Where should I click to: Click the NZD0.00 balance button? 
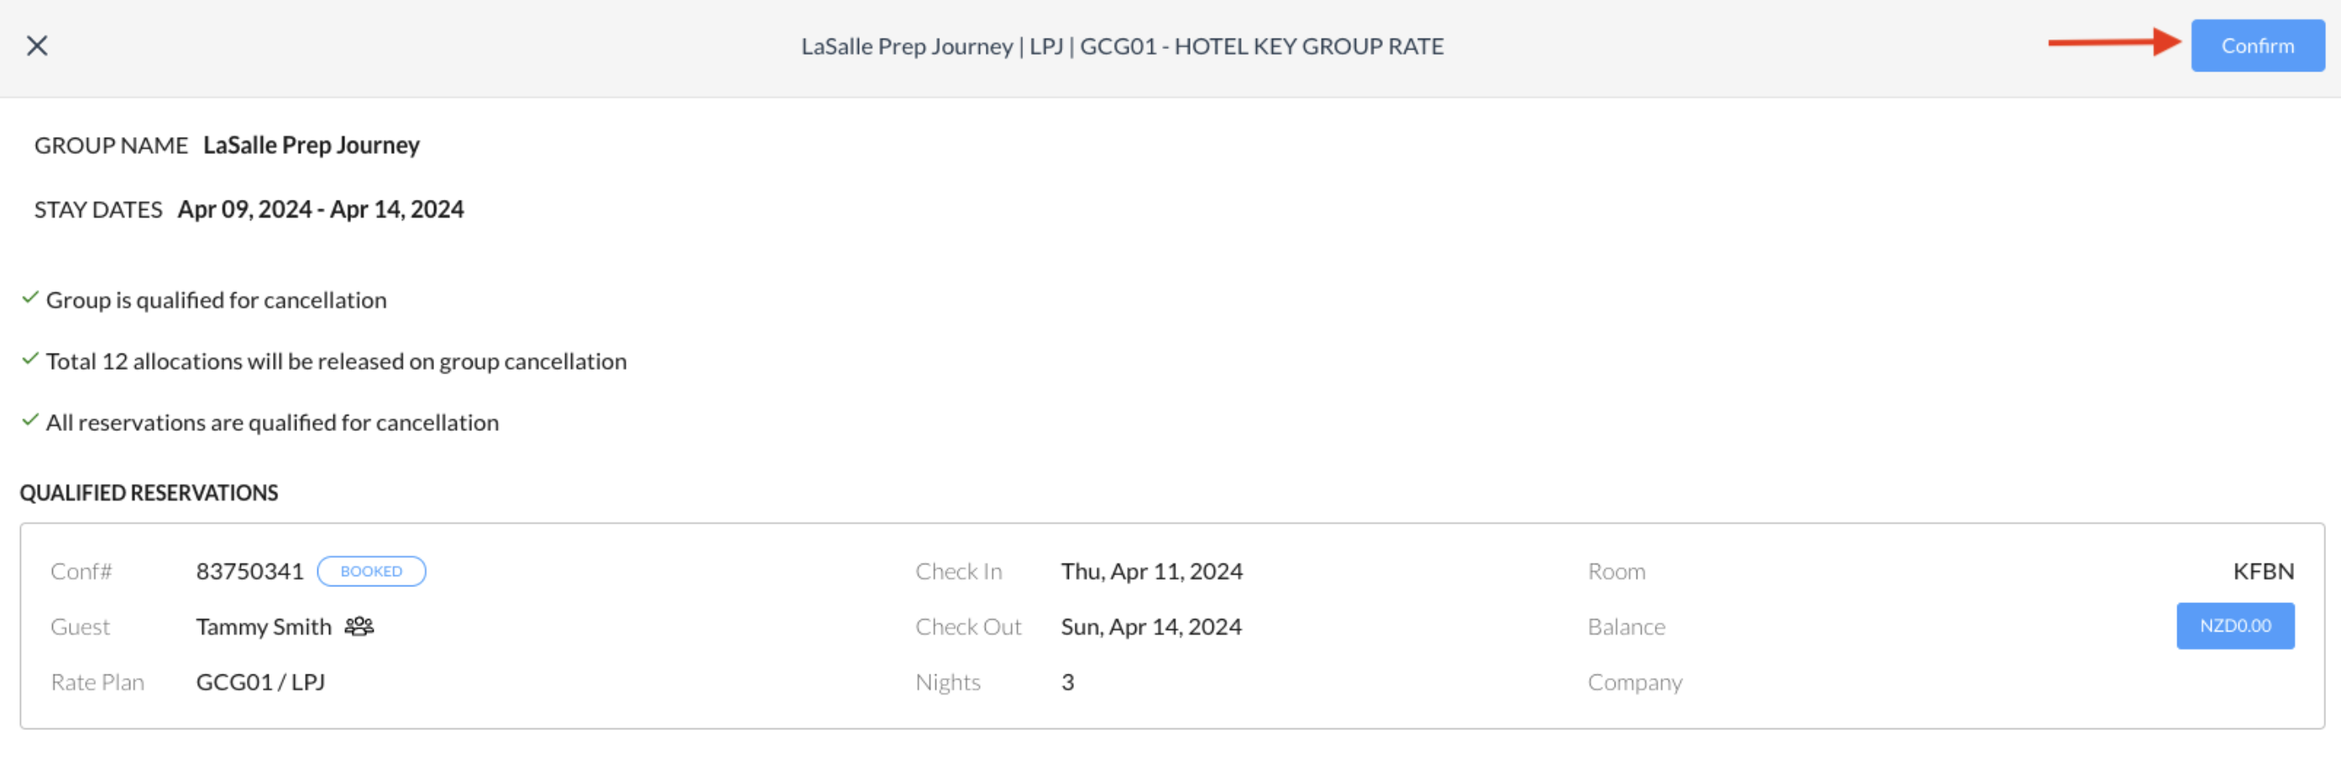(2234, 626)
